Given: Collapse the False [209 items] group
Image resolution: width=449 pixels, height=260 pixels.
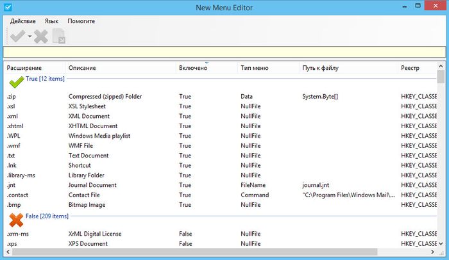Looking at the screenshot, I should point(46,216).
